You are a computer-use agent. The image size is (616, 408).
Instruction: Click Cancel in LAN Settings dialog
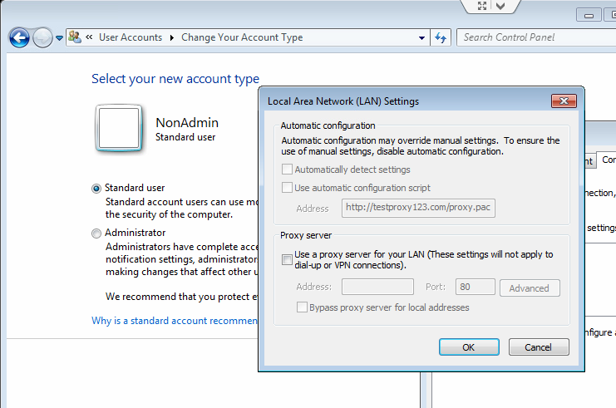(x=539, y=347)
